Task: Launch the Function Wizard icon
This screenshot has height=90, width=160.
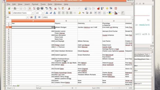Action: (31, 17)
